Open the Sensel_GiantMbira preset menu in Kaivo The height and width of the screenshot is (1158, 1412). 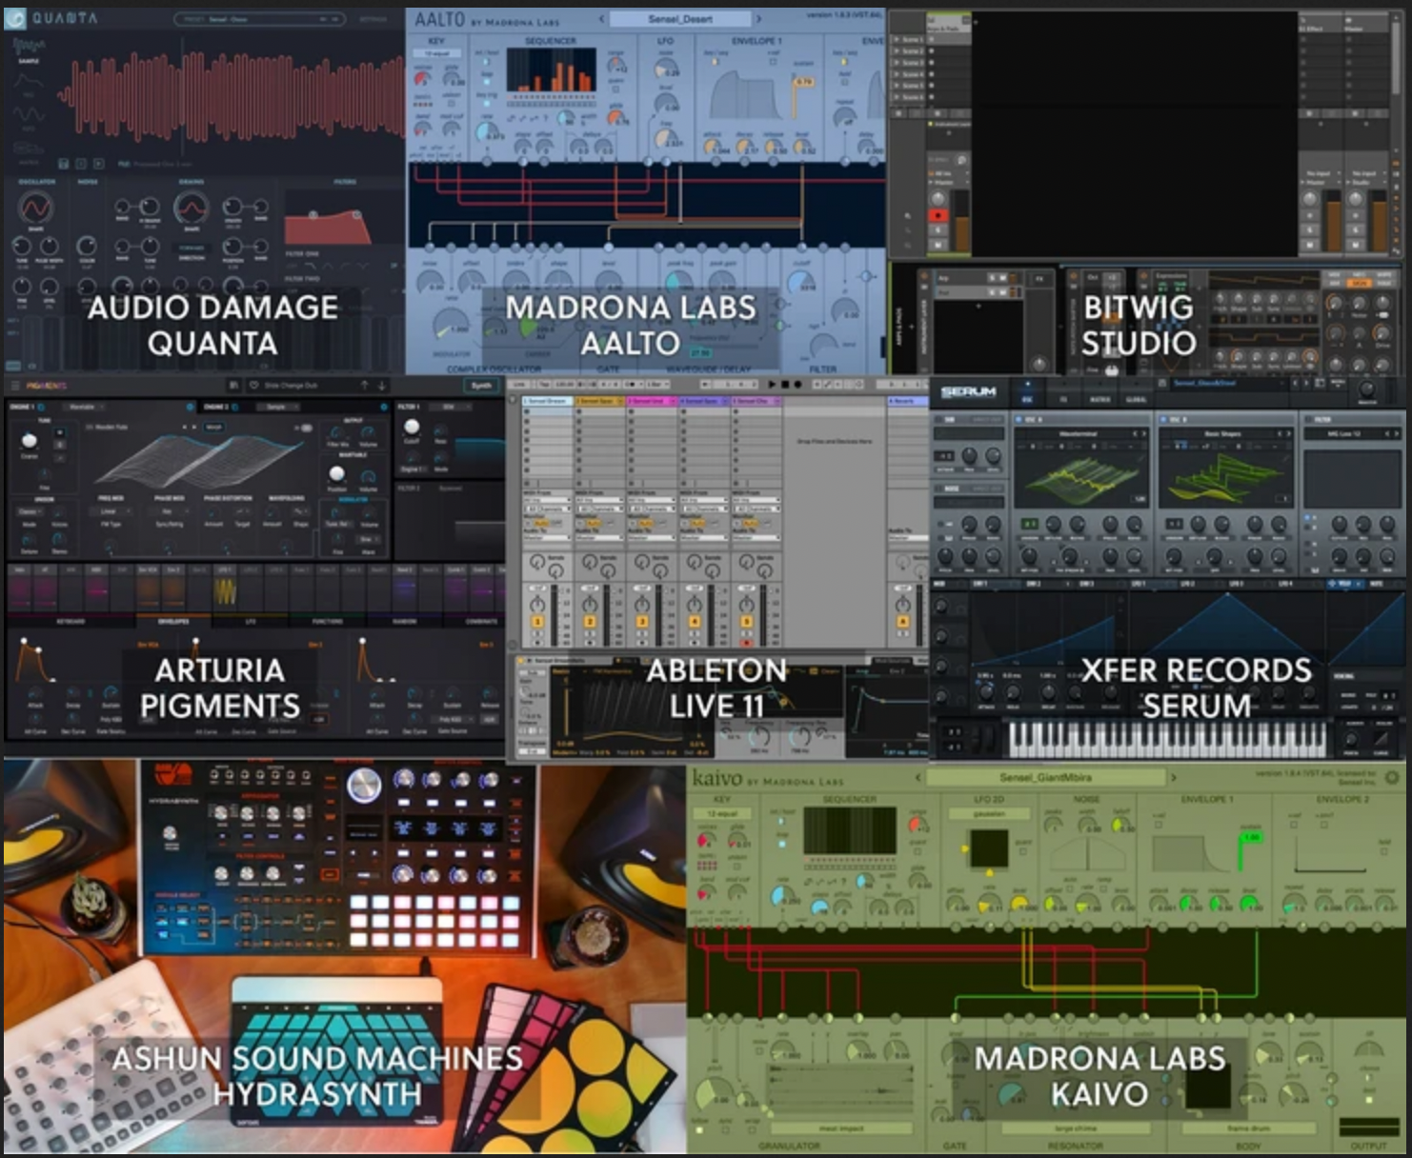pos(1046,777)
